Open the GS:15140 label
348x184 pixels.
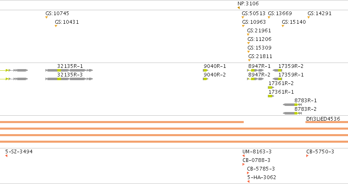pos(294,22)
